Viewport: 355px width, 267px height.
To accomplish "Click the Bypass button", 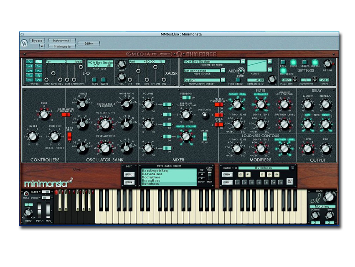I will 37,41.
